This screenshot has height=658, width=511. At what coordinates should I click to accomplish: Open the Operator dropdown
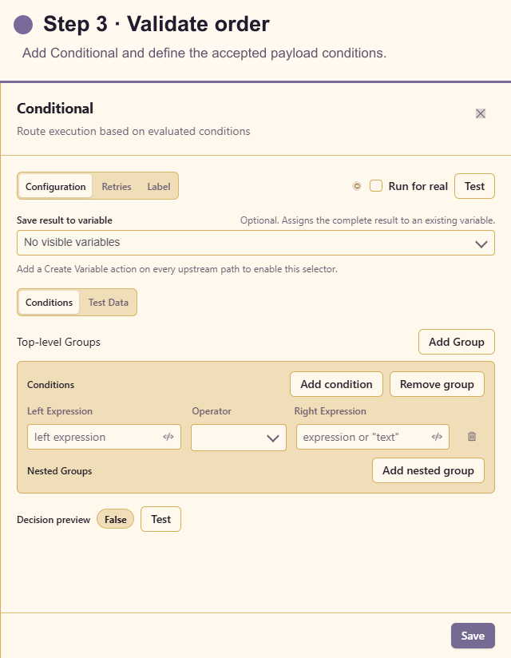(x=238, y=438)
